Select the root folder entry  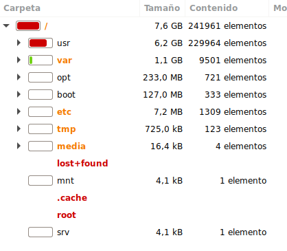(x=143, y=215)
